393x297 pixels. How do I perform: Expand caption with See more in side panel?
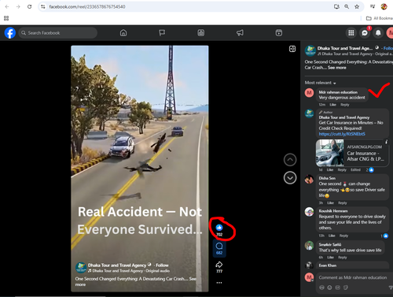click(x=337, y=68)
